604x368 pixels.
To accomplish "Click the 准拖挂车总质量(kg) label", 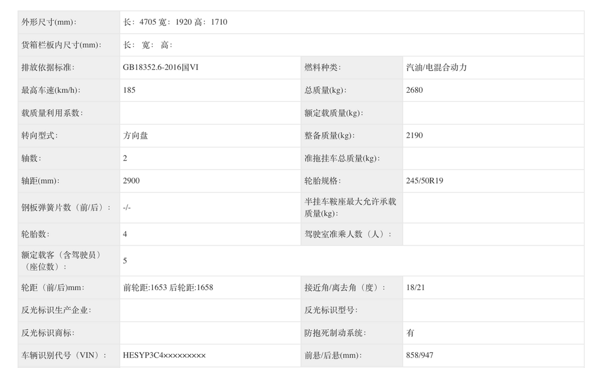I will 342,158.
